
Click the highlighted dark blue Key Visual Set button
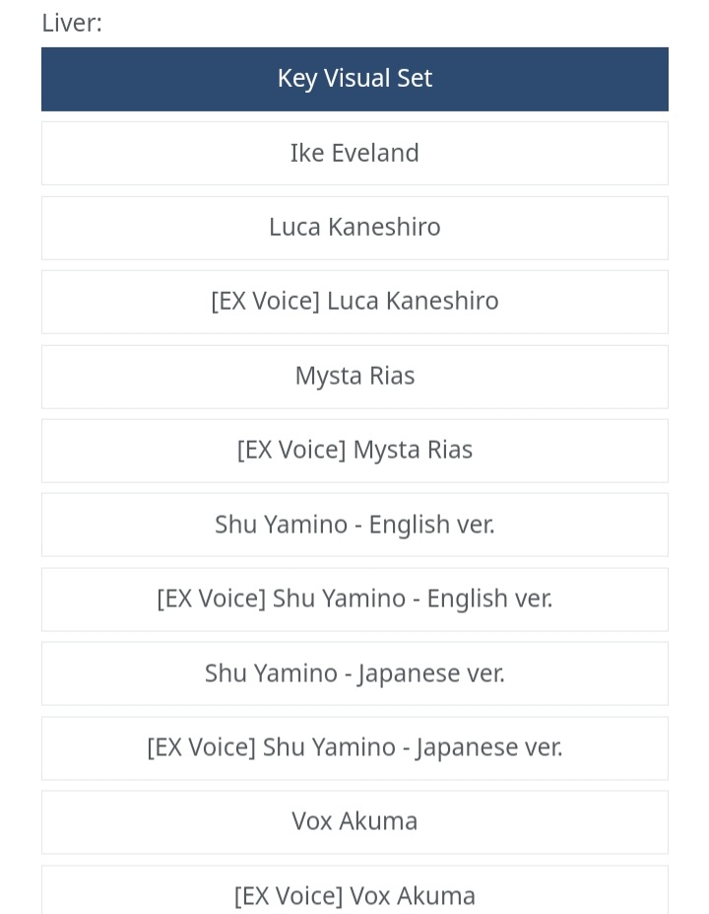point(354,79)
